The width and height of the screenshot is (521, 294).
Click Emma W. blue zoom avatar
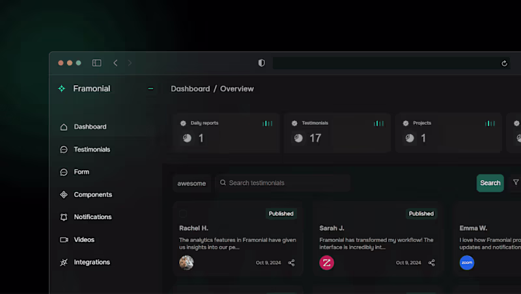[467, 263]
